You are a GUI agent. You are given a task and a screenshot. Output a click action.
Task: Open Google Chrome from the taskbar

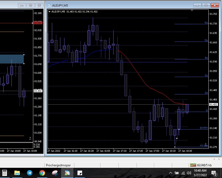(x=42, y=173)
